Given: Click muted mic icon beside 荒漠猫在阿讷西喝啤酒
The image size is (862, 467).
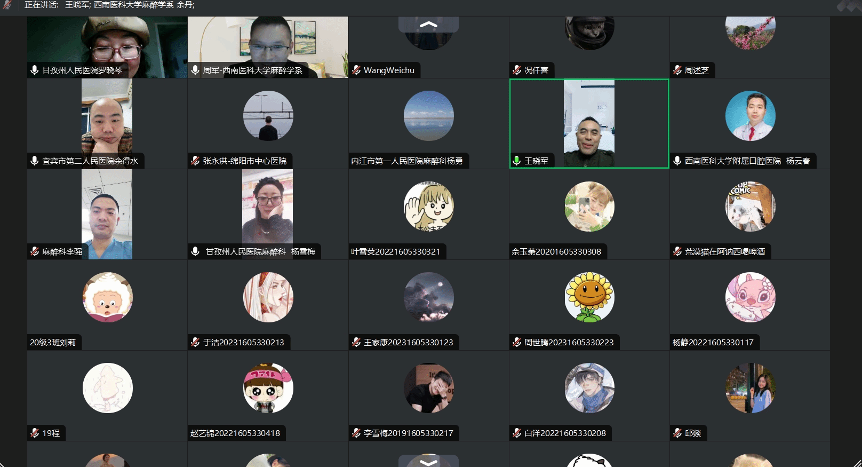Looking at the screenshot, I should coord(677,251).
